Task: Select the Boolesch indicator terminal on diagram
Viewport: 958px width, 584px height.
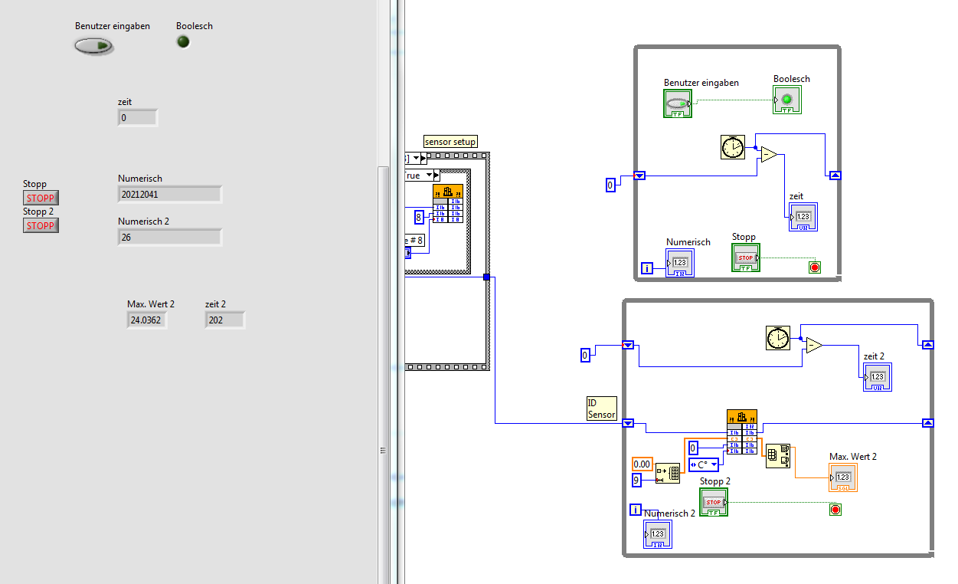Action: [x=787, y=100]
